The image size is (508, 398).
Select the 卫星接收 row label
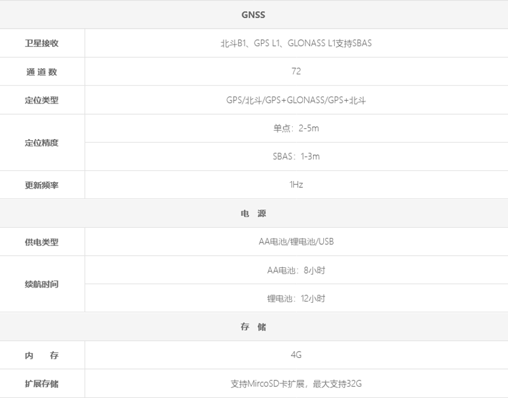(42, 44)
